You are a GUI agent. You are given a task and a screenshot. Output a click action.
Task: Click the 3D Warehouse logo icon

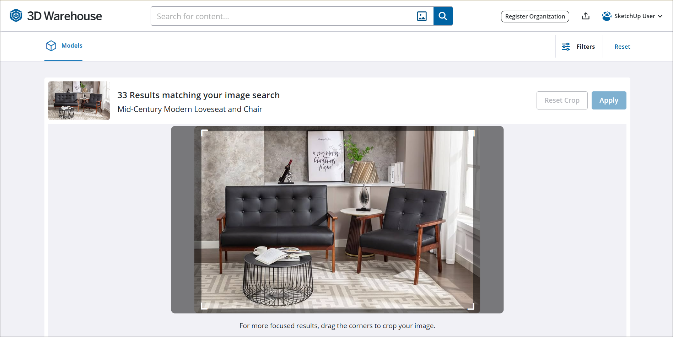click(16, 16)
